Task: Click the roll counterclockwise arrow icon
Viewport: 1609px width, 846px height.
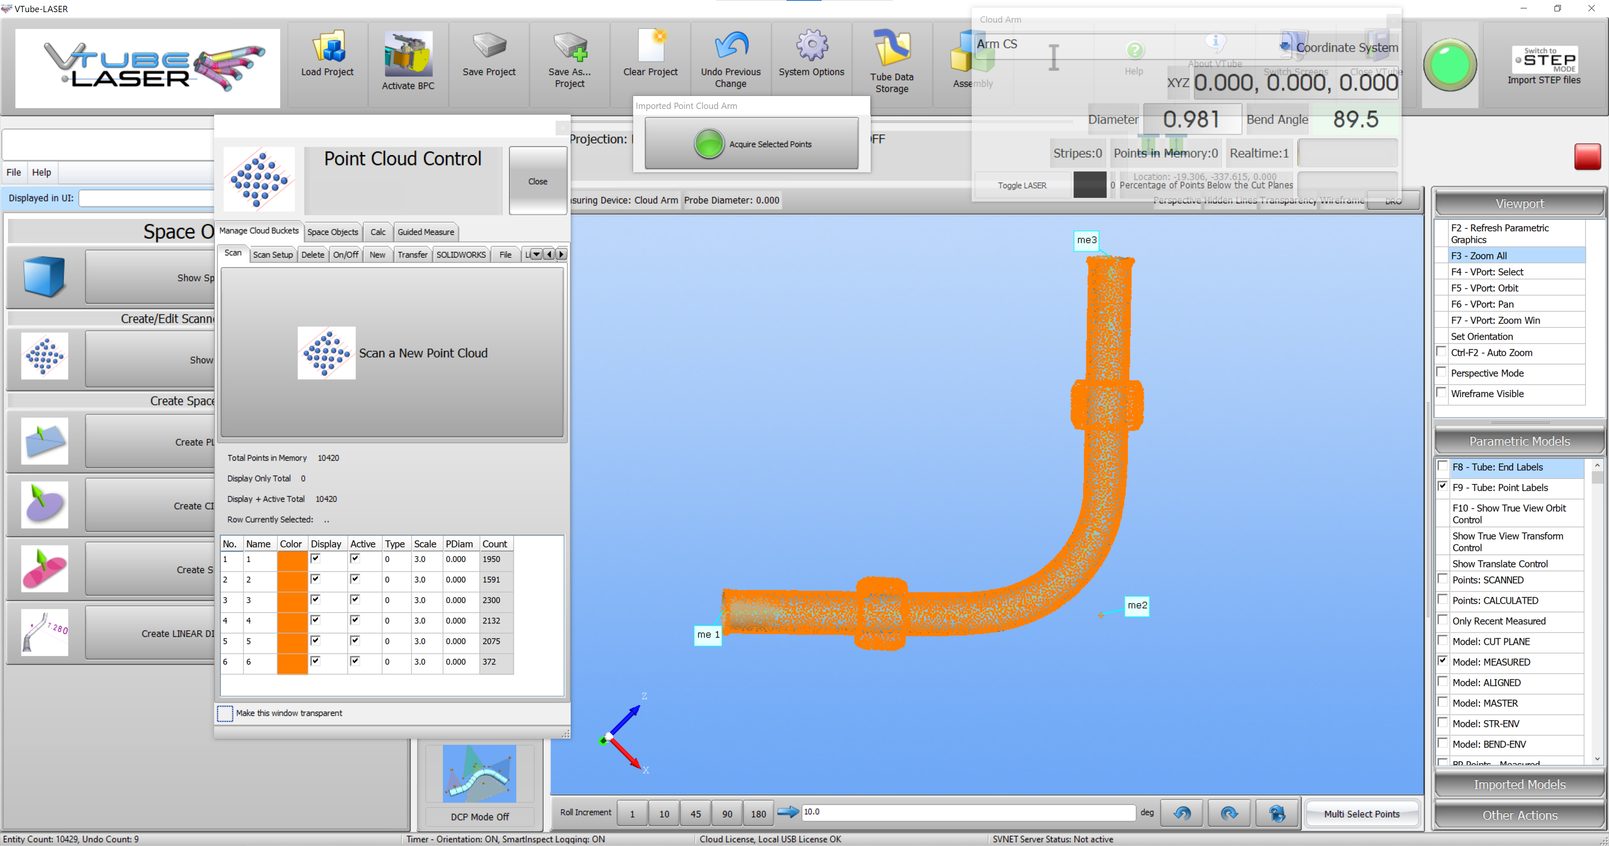Action: coord(1182,813)
